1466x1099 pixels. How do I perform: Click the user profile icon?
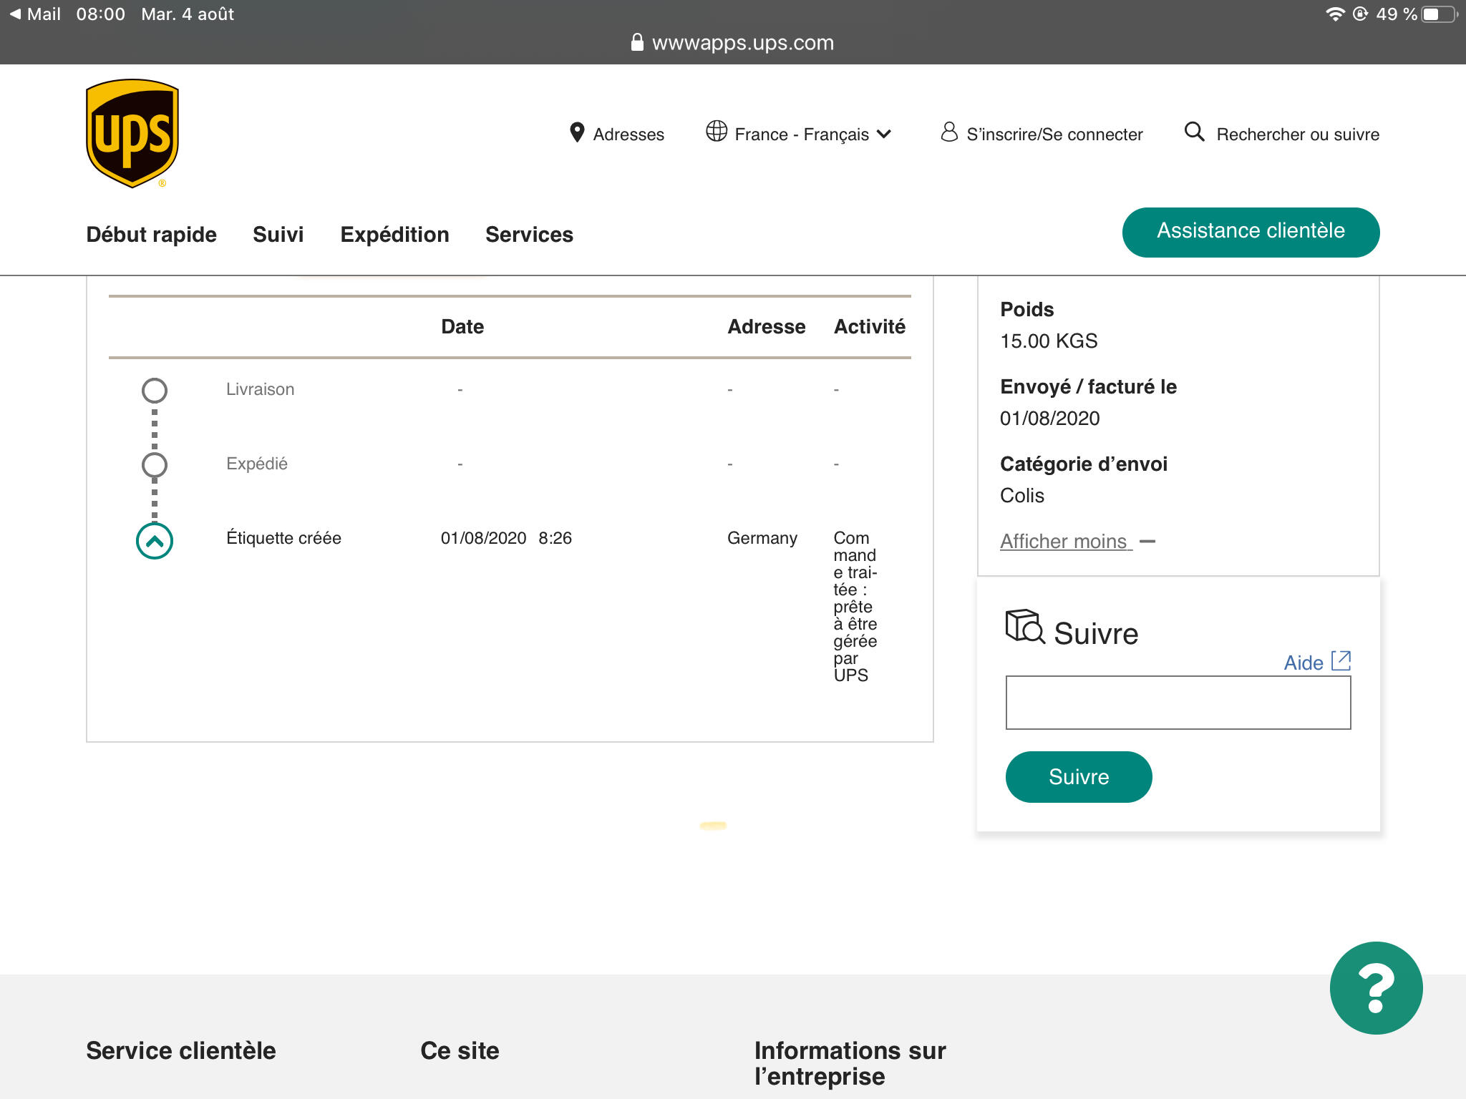[949, 132]
